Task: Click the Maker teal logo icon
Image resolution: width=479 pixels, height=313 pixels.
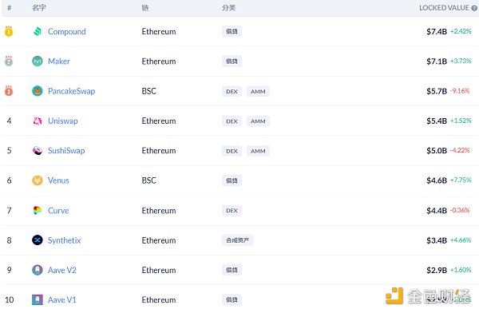Action: 38,61
